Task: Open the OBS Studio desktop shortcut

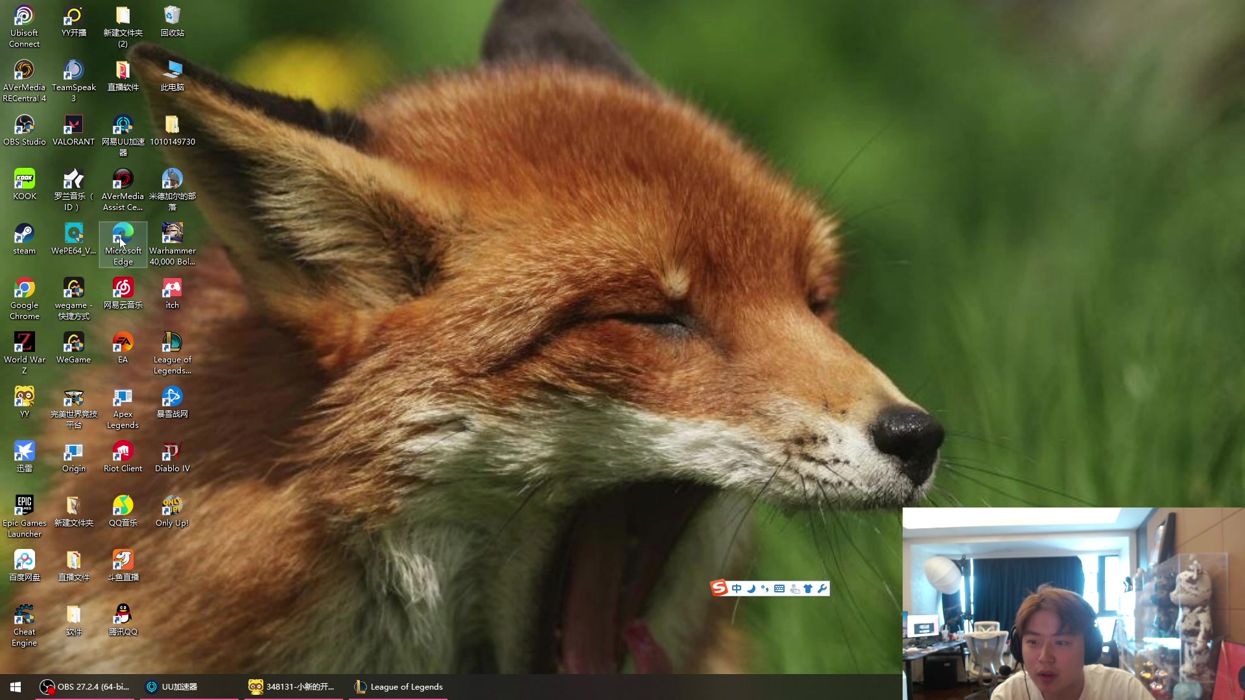Action: 24,126
